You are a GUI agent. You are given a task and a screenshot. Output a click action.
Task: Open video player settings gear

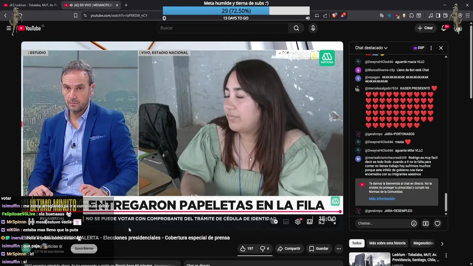point(298,222)
